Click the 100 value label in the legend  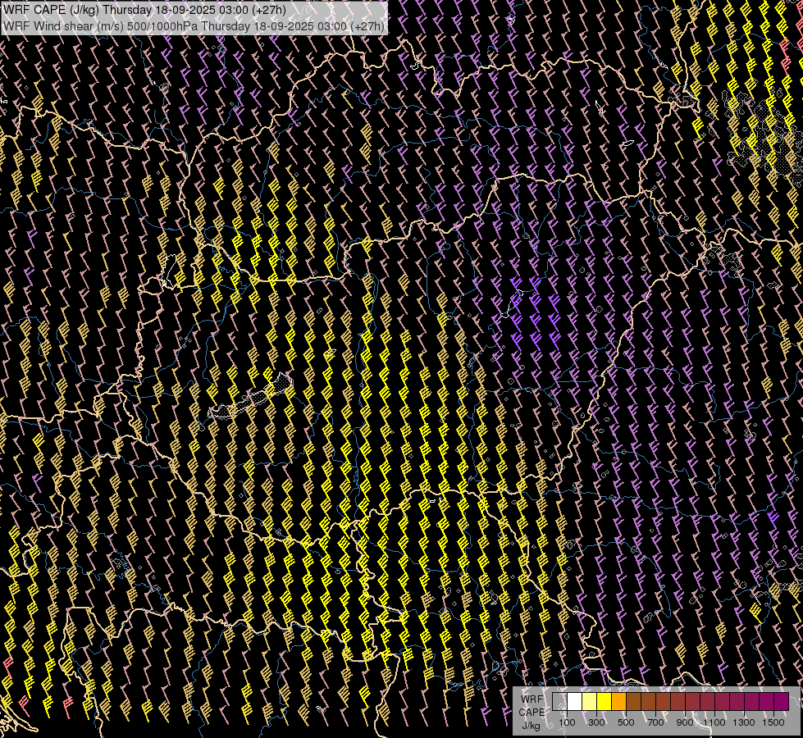[x=567, y=722]
